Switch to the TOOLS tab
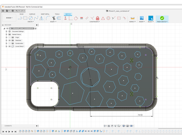The image size is (182, 137). click(57, 14)
